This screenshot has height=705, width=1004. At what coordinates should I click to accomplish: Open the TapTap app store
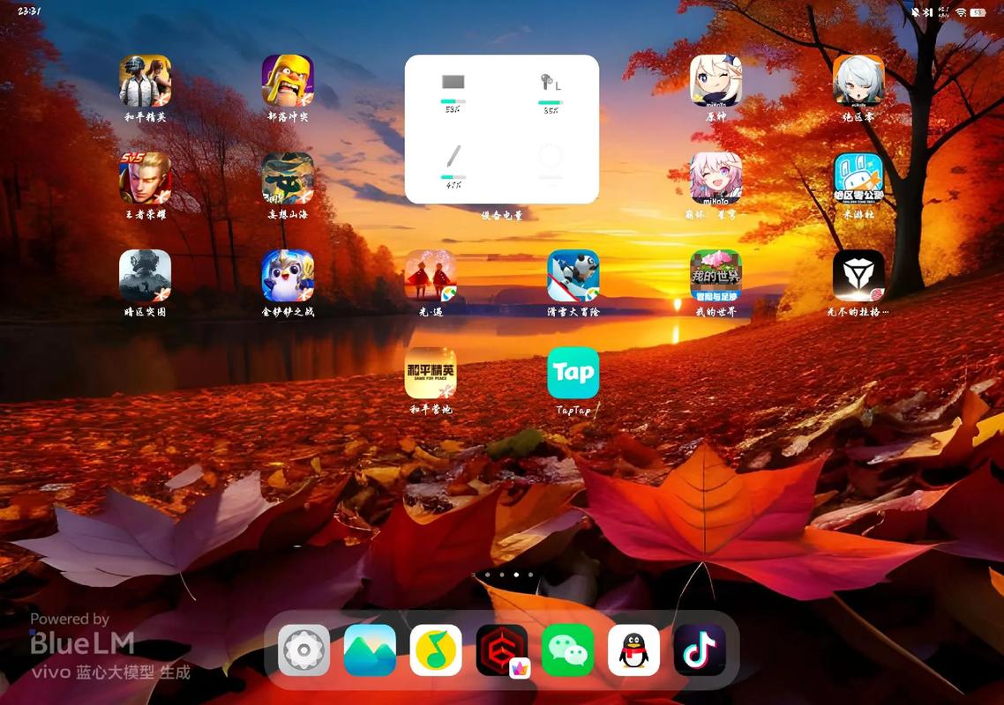click(x=573, y=373)
